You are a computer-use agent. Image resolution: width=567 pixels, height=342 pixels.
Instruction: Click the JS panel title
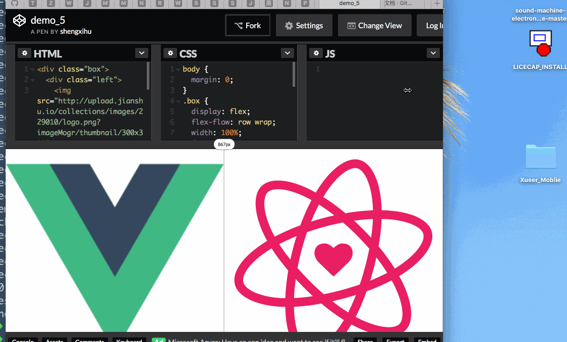click(330, 53)
